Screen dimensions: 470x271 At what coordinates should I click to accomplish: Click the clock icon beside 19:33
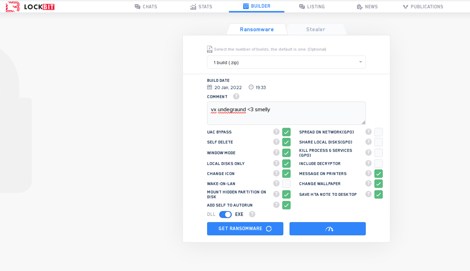251,87
